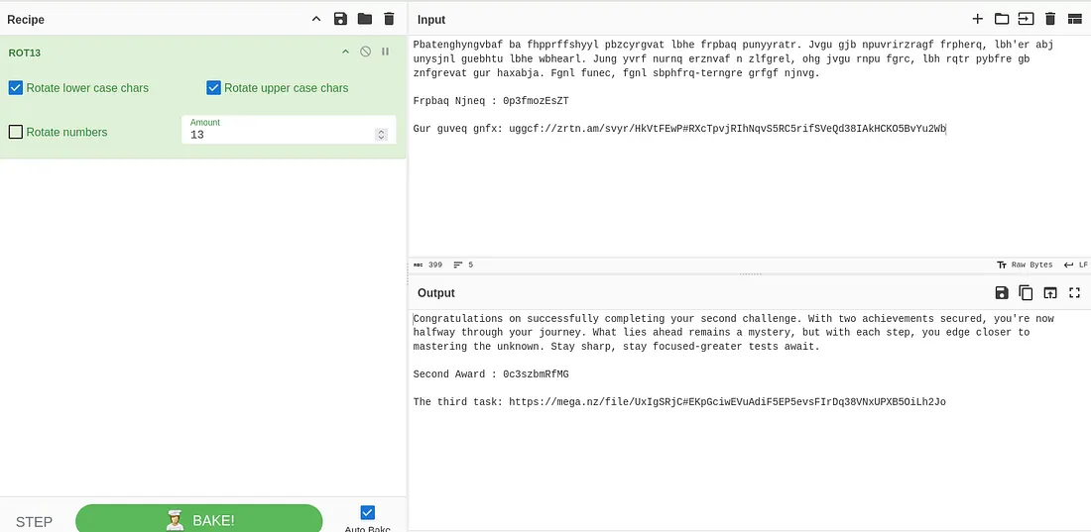The image size is (1091, 532).
Task: Clear the recipe trash icon
Action: [x=389, y=19]
